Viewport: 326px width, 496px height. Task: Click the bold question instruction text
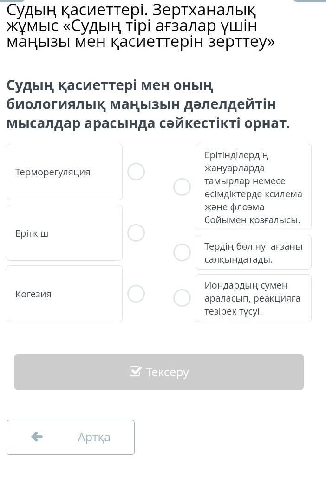[148, 104]
